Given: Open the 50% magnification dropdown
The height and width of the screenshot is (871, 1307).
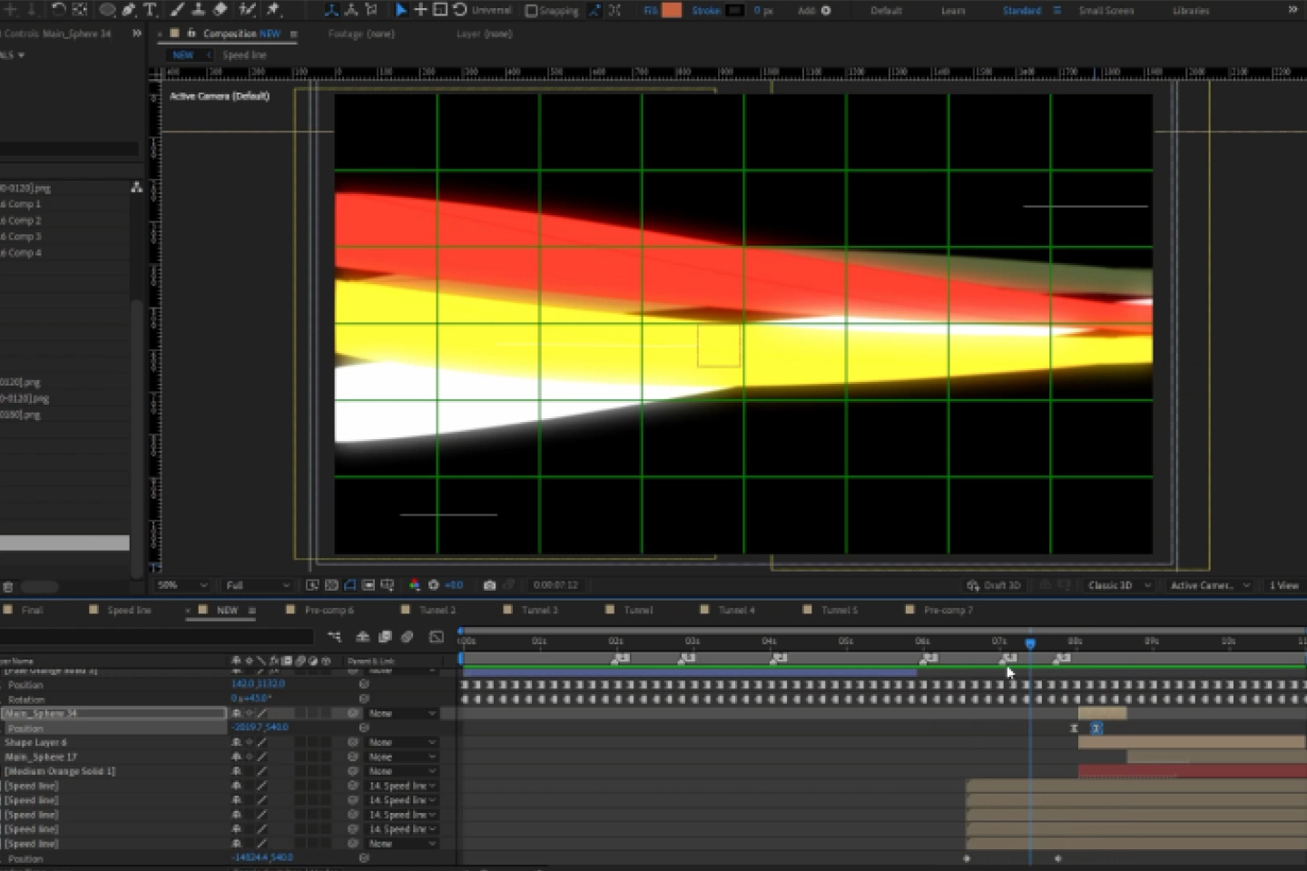Looking at the screenshot, I should point(182,585).
